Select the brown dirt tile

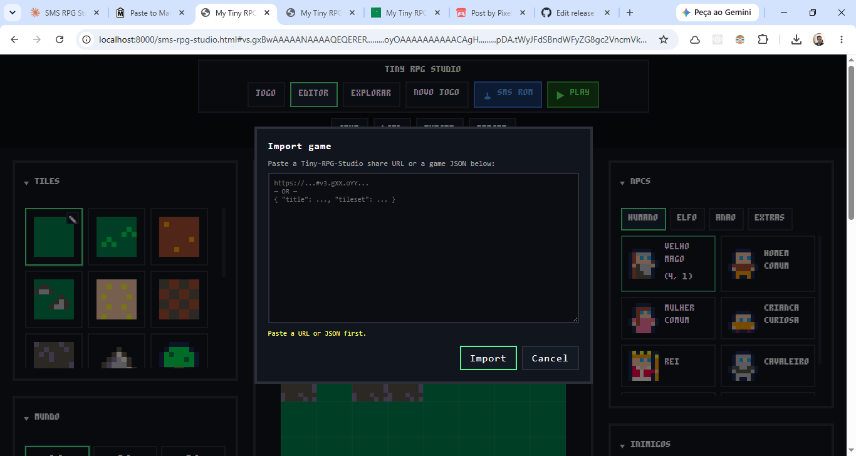click(x=179, y=237)
